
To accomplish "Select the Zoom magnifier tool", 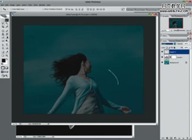I will tap(7, 56).
